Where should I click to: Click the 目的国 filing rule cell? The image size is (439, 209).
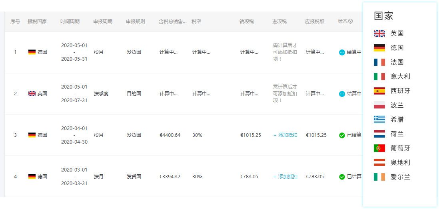pyautogui.click(x=134, y=94)
